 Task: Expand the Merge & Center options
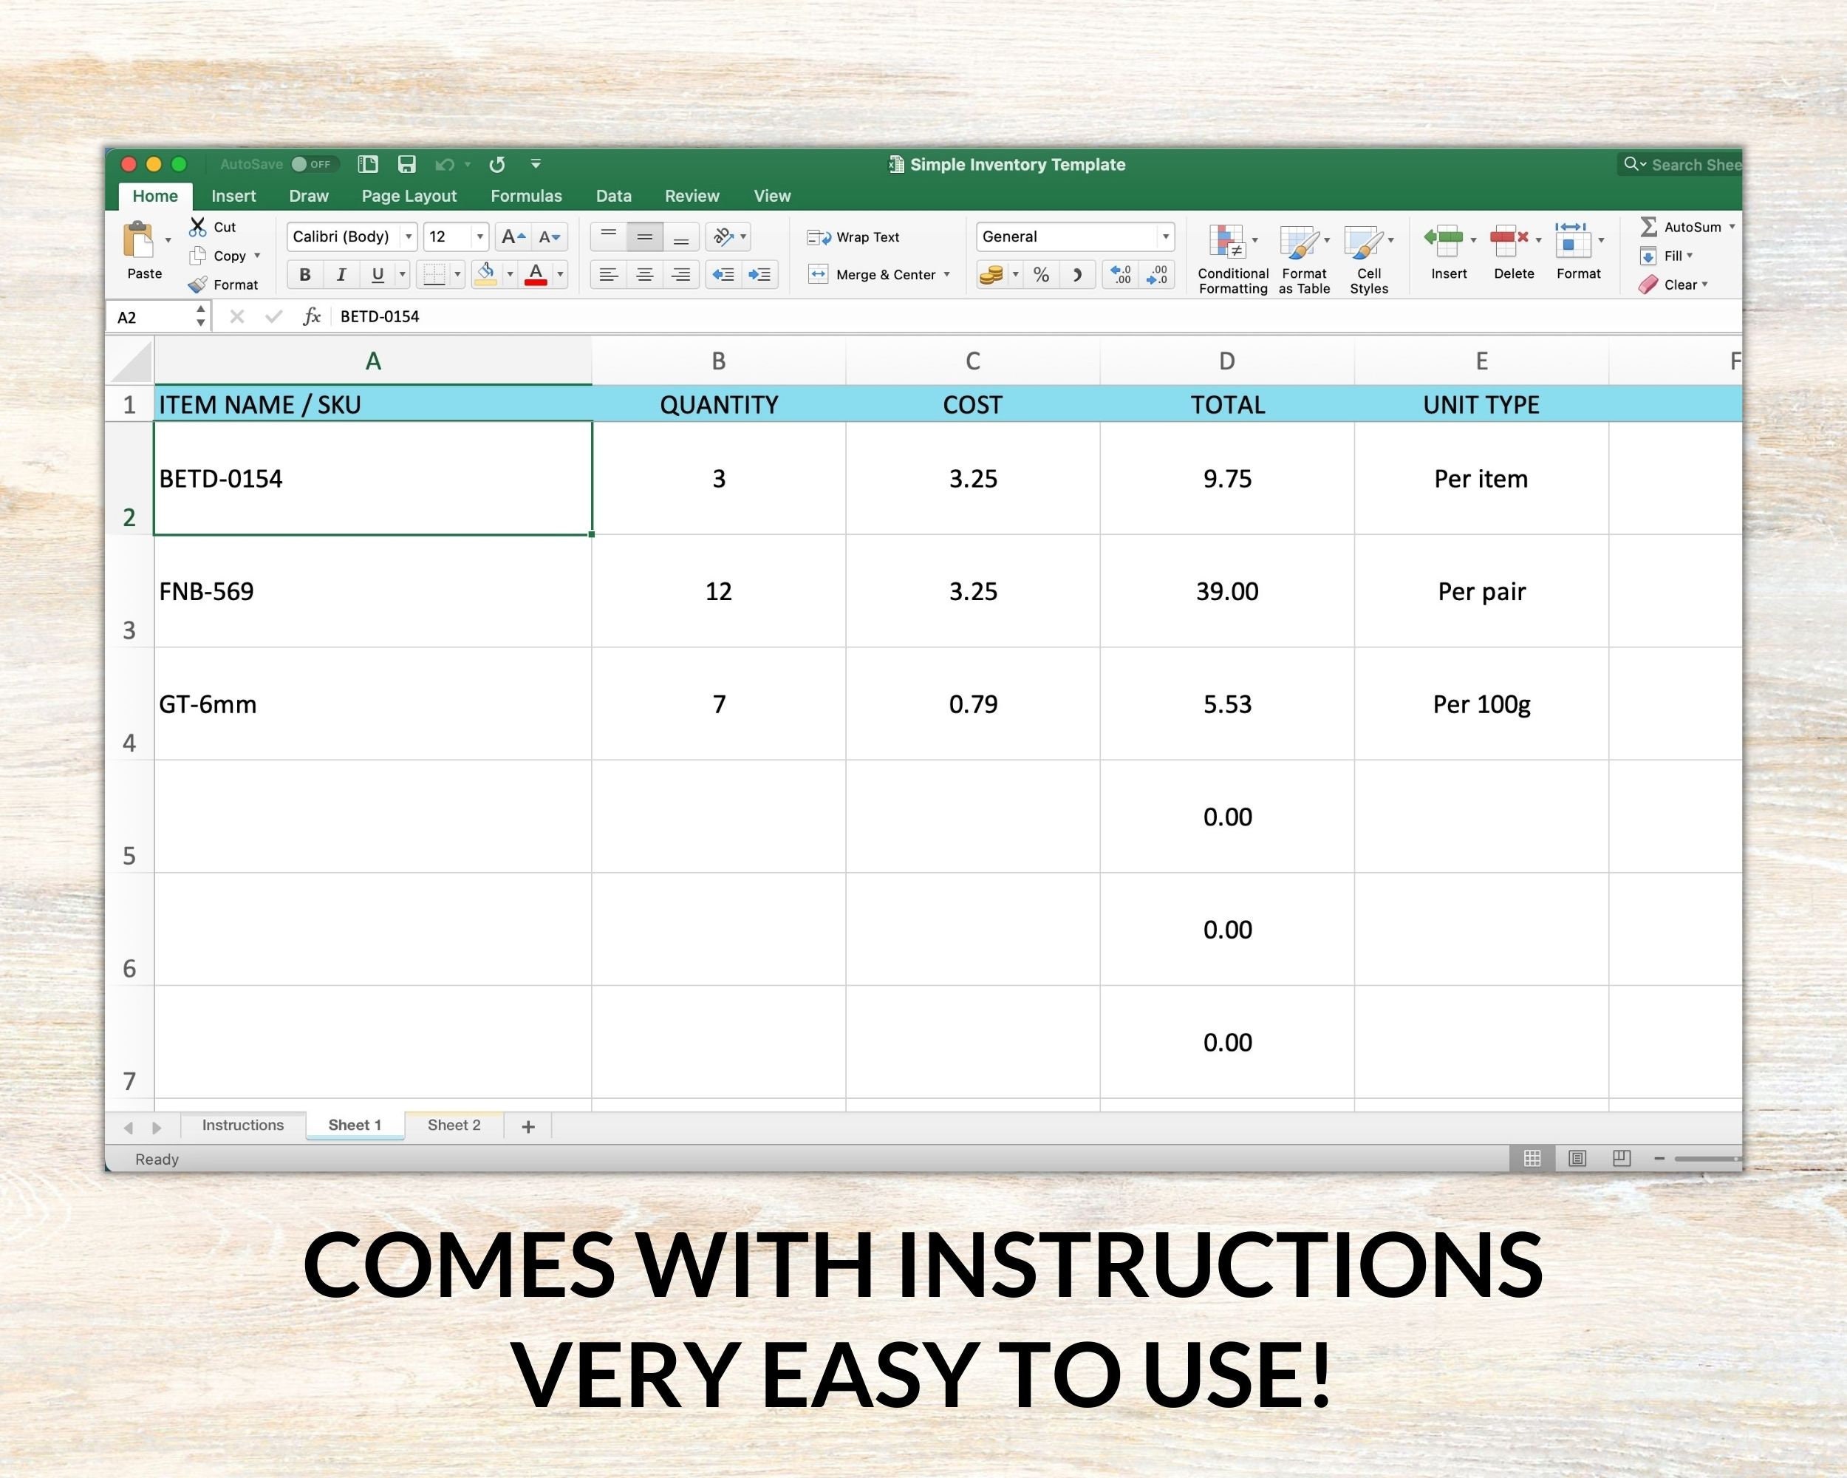coord(947,274)
